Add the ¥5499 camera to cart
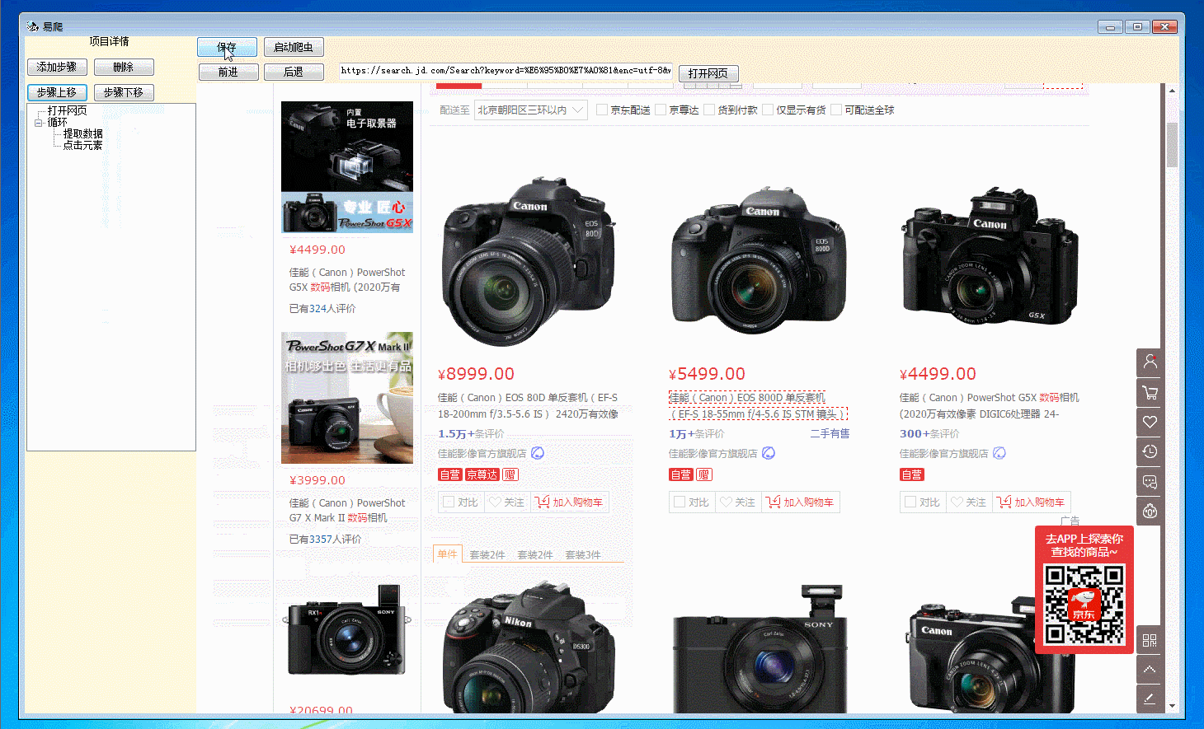Image resolution: width=1204 pixels, height=729 pixels. pos(800,502)
